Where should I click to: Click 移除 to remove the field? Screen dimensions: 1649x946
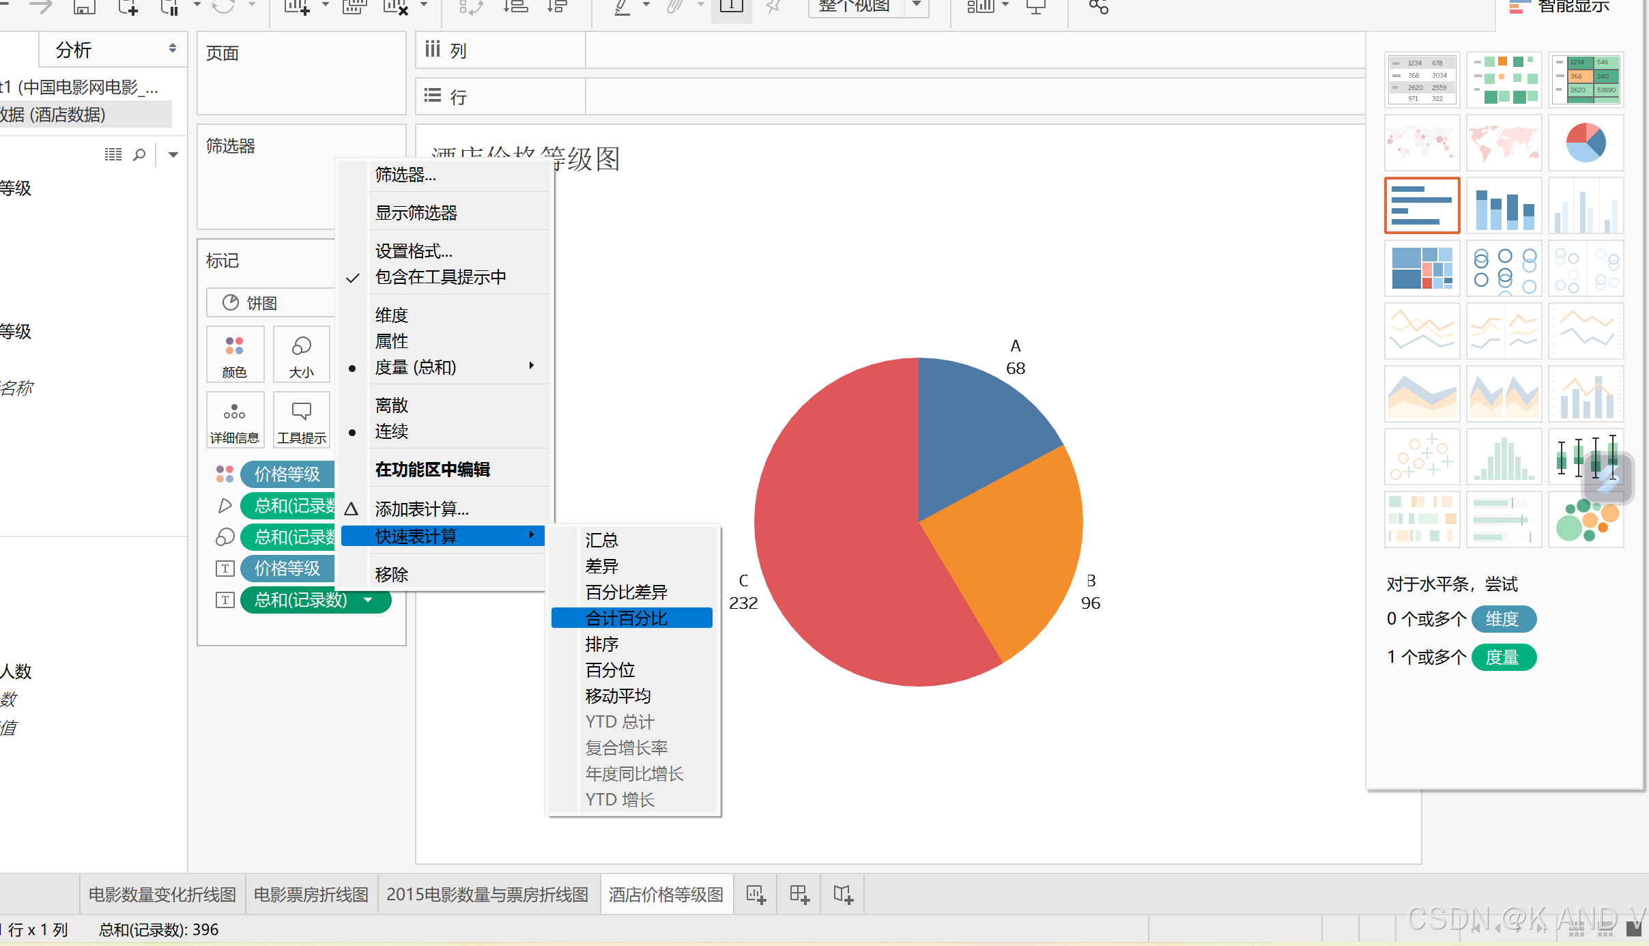pyautogui.click(x=392, y=575)
